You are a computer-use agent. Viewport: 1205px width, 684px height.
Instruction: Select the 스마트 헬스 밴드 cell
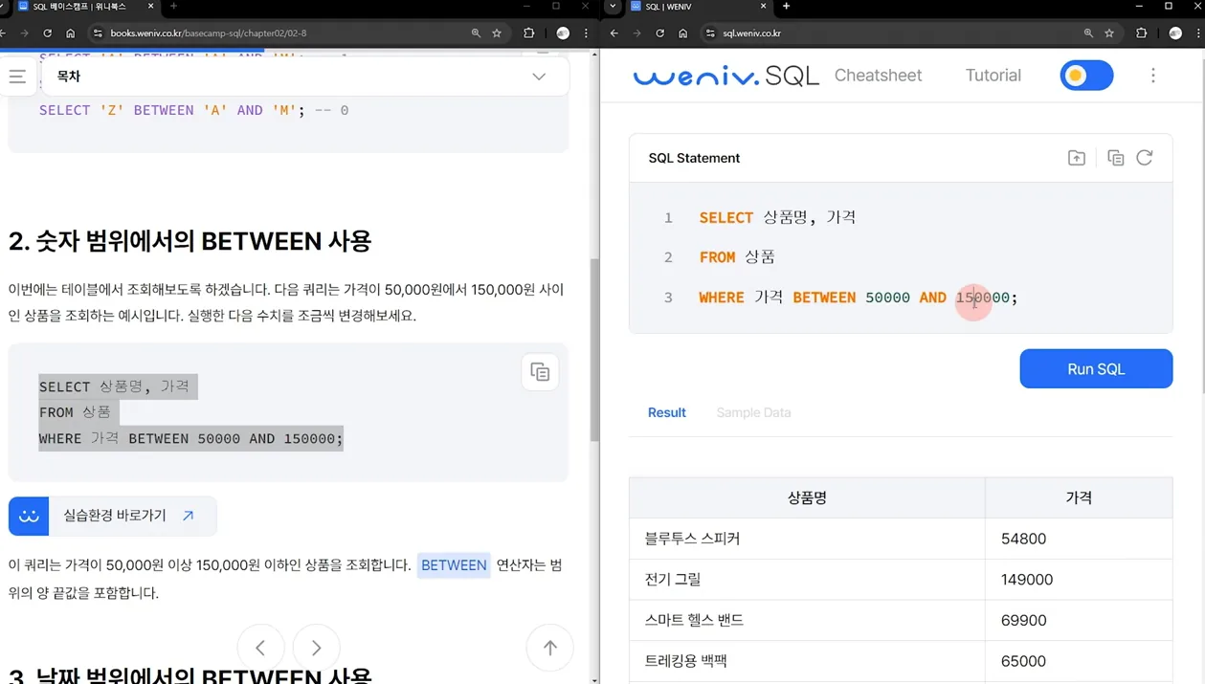tap(807, 620)
